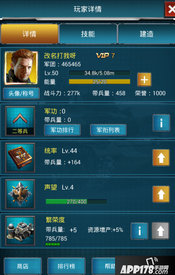
Task: Open the 商店 shop button
Action: click(x=23, y=266)
